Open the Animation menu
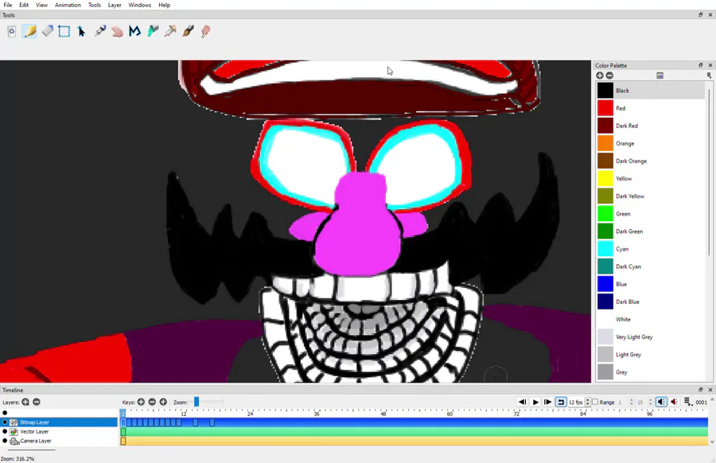This screenshot has height=463, width=716. click(x=68, y=5)
